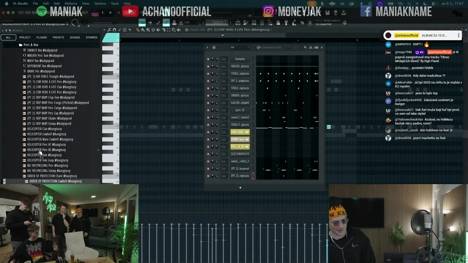468x263 pixels.
Task: Open the Patterns menu
Action: [71, 3]
